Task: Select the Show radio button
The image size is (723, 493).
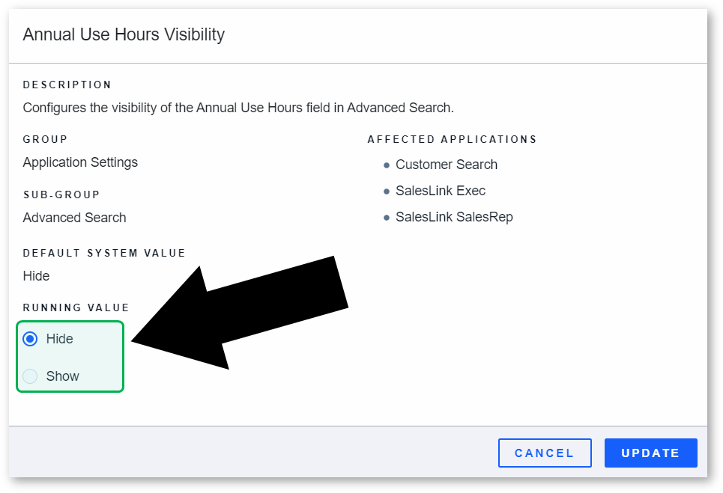Action: [30, 376]
